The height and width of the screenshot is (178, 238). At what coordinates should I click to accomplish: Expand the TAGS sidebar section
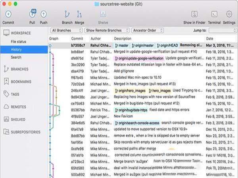(x=15, y=95)
